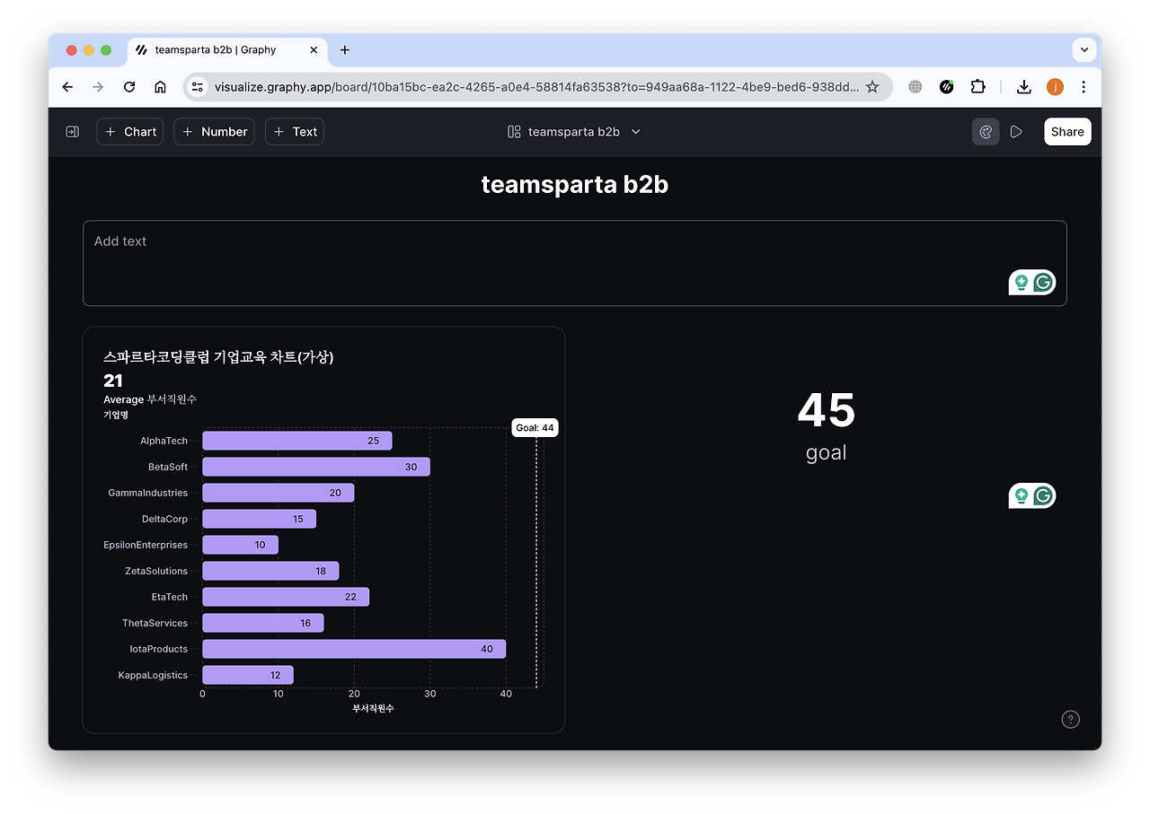Open the orange profile avatar

click(x=1055, y=87)
